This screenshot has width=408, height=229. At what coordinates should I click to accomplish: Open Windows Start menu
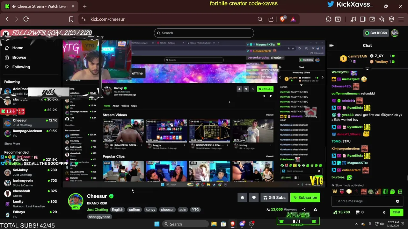(x=157, y=224)
